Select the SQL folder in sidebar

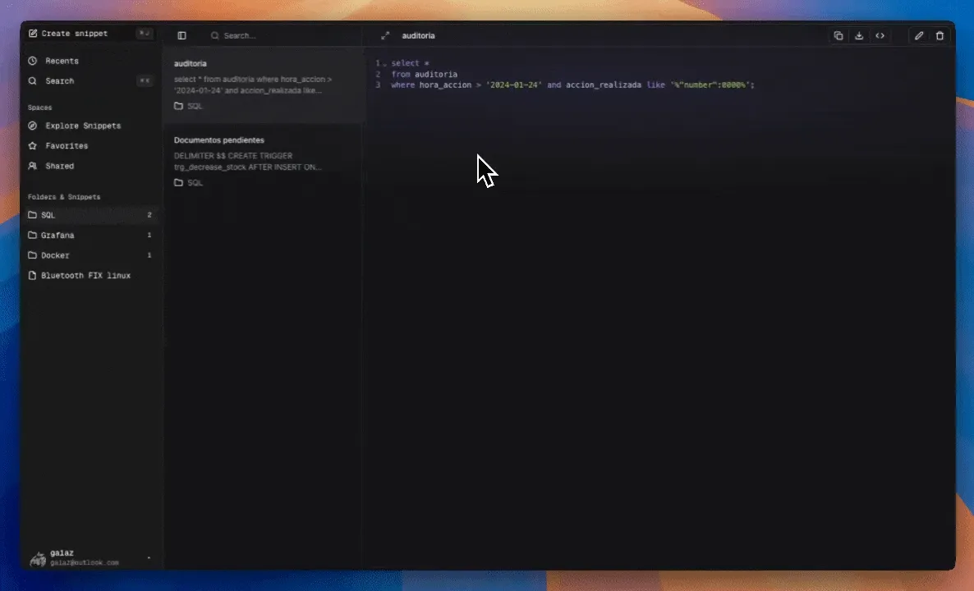click(x=90, y=215)
